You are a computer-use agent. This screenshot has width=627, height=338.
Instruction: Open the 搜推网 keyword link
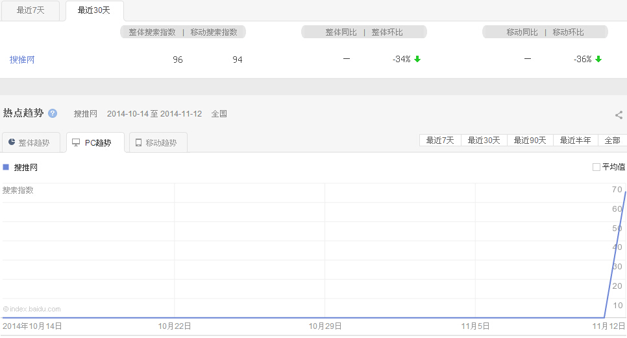pos(22,60)
